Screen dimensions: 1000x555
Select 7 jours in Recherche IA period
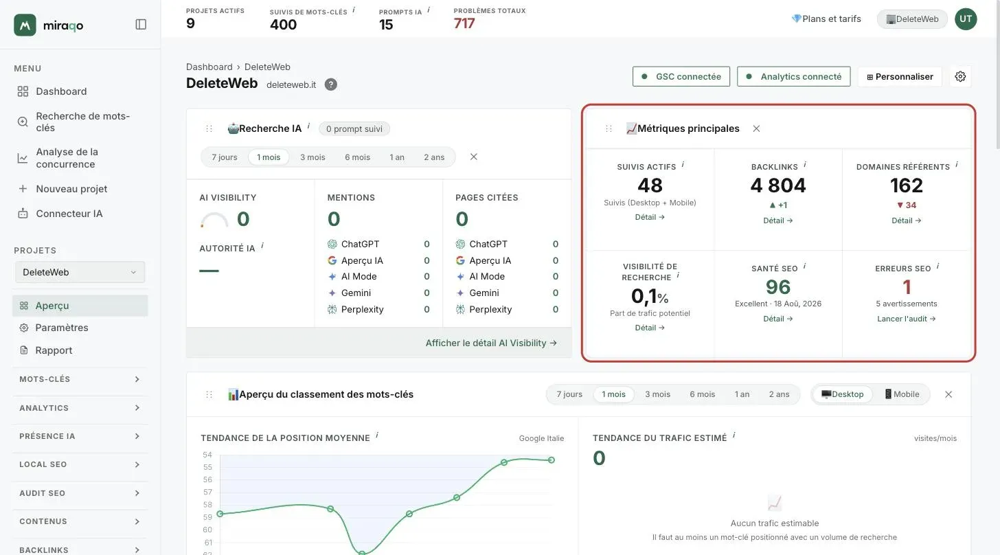click(x=225, y=157)
